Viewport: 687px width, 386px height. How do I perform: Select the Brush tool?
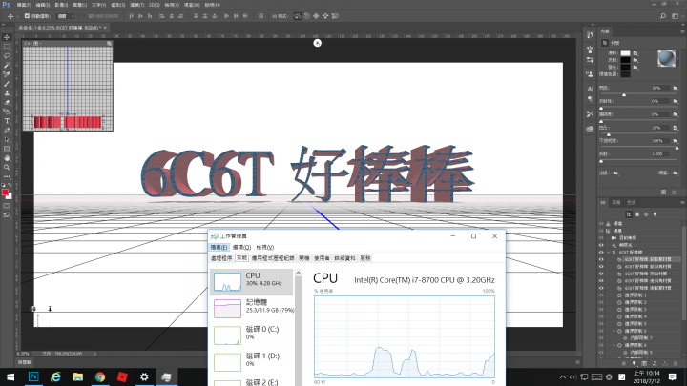pos(7,84)
